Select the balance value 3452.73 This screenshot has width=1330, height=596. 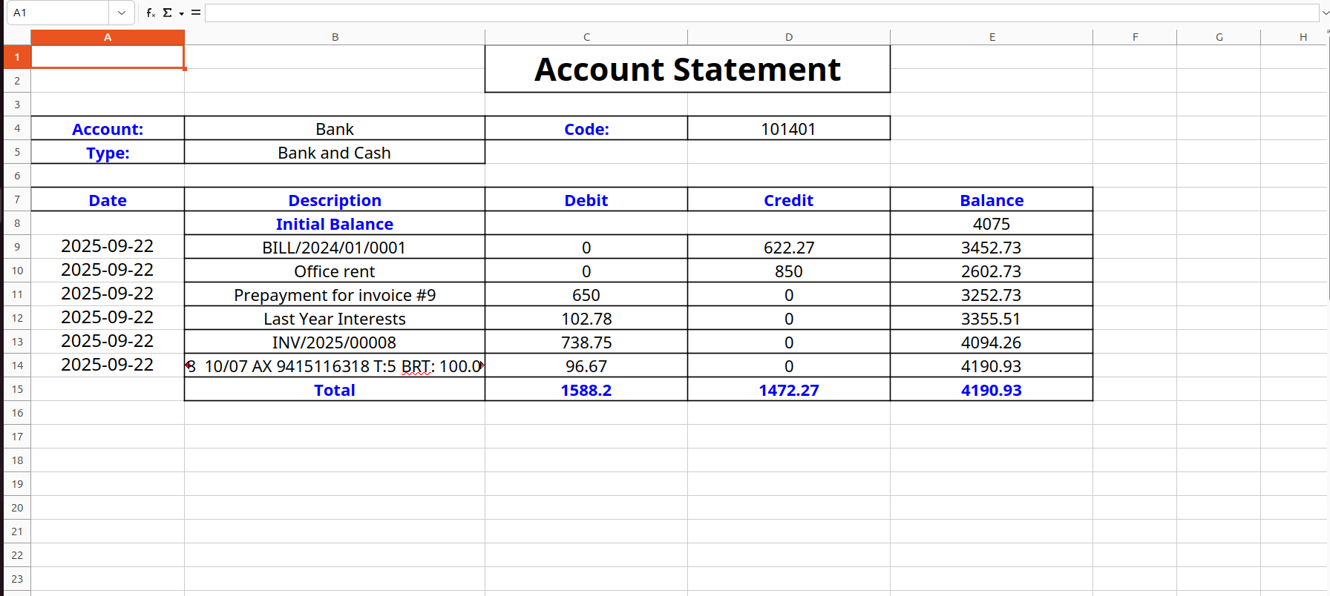(992, 247)
